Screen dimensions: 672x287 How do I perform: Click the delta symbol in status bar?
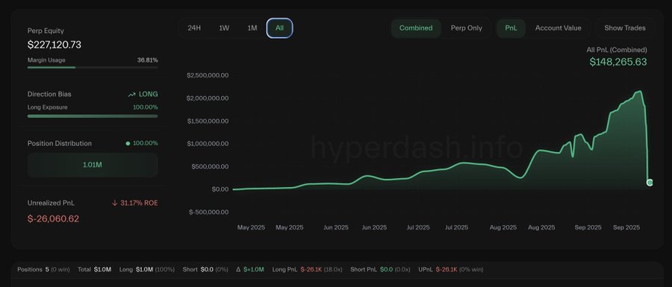click(238, 269)
